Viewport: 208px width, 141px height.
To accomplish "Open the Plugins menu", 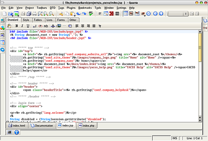I will tap(71, 7).
